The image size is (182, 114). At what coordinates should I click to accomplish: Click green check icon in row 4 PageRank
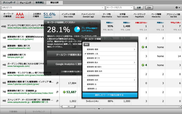[143, 65]
